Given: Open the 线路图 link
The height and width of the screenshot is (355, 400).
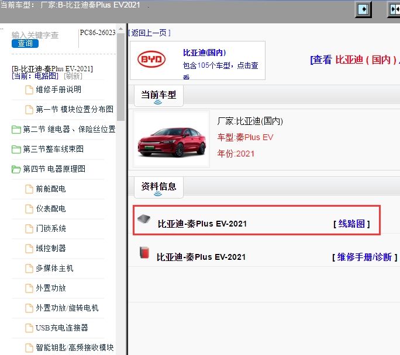Looking at the screenshot, I should [351, 224].
